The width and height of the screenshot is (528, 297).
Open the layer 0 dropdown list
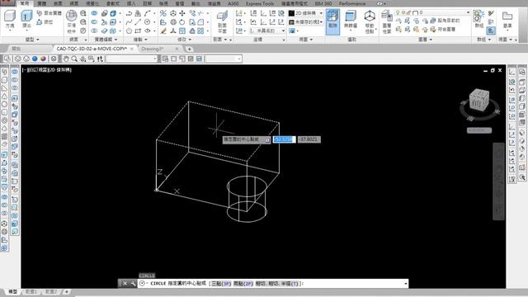point(468,13)
